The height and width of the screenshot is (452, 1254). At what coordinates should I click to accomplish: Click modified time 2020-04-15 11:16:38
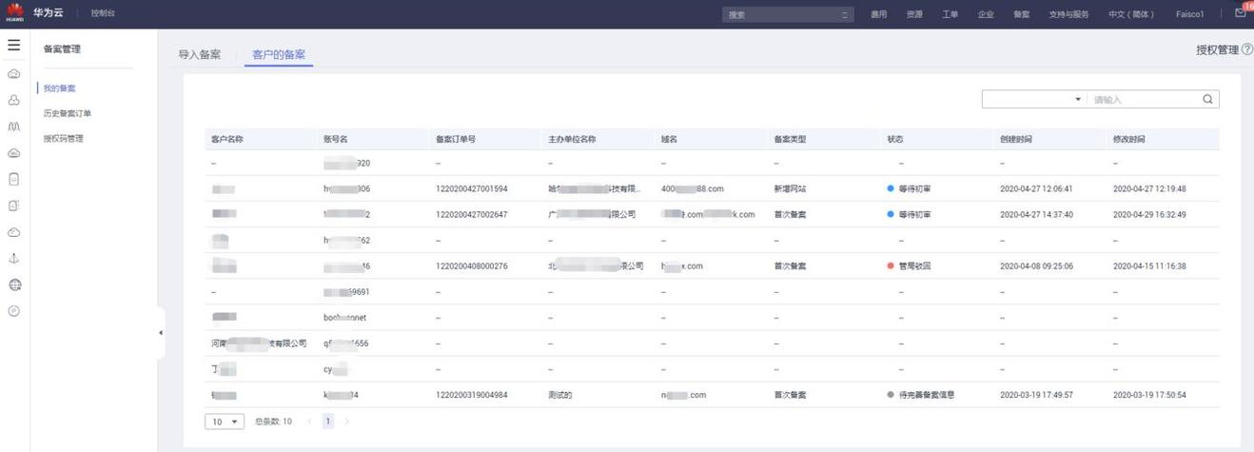click(x=1149, y=265)
